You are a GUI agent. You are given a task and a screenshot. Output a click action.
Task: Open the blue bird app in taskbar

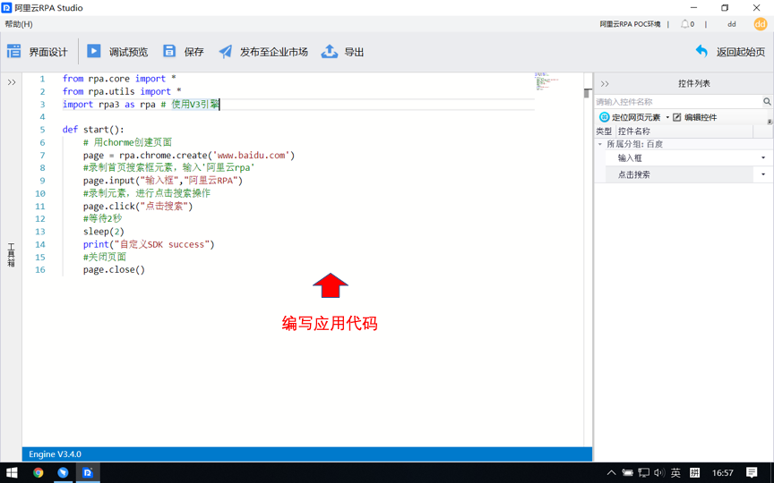[x=63, y=472]
